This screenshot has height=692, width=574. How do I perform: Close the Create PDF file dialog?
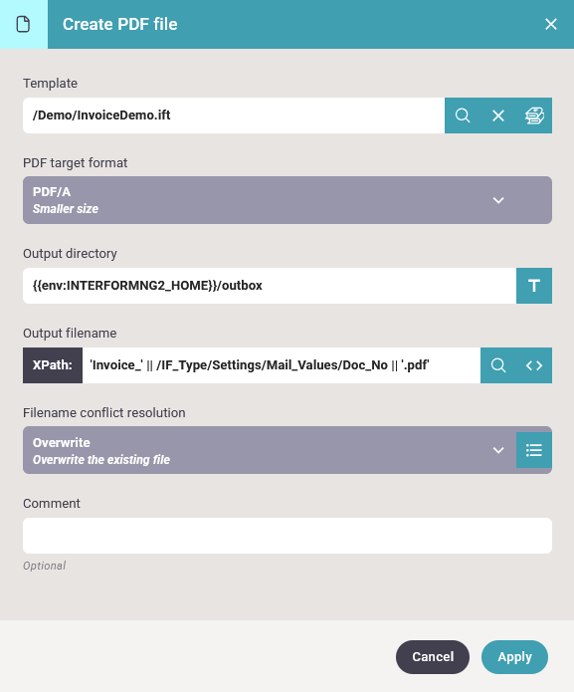tap(551, 24)
